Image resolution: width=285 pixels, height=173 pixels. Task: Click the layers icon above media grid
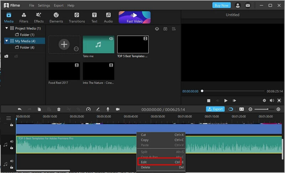click(x=157, y=29)
